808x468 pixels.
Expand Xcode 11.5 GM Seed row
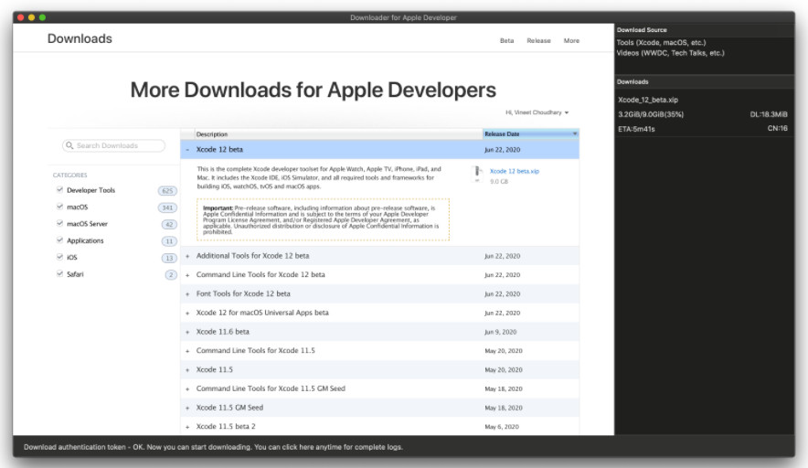[187, 408]
